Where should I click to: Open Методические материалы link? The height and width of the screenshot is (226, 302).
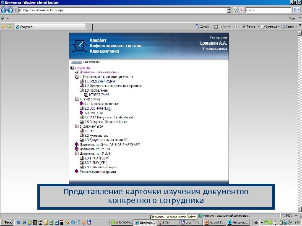click(x=98, y=172)
